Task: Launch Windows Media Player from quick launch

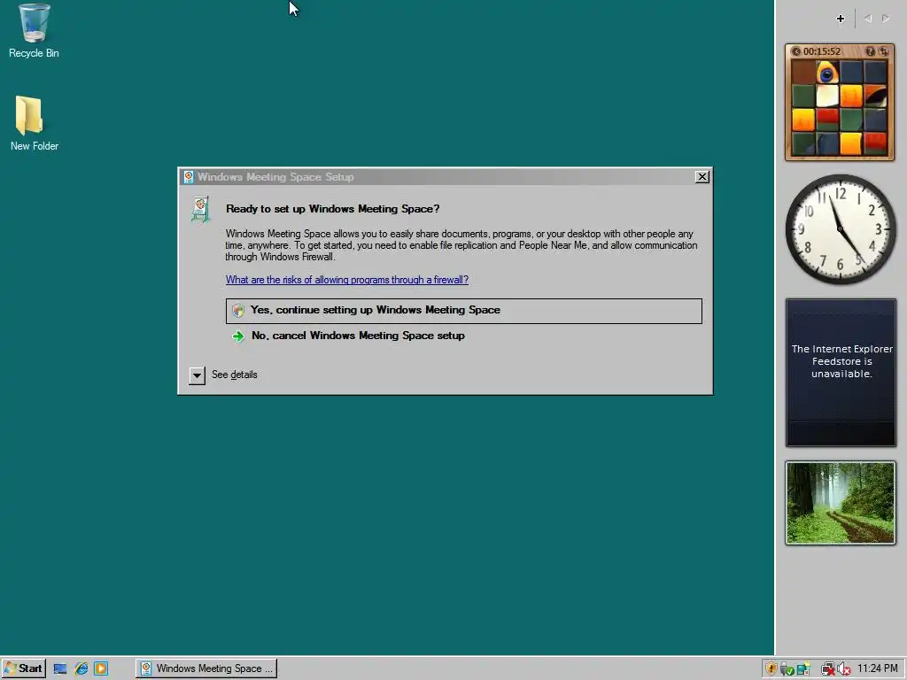Action: [101, 669]
